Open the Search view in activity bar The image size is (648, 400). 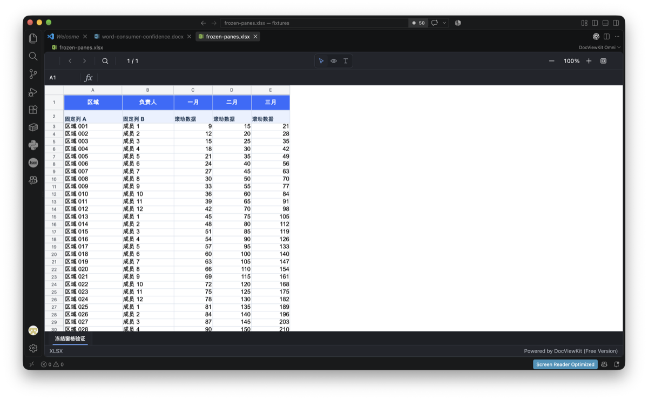[33, 56]
